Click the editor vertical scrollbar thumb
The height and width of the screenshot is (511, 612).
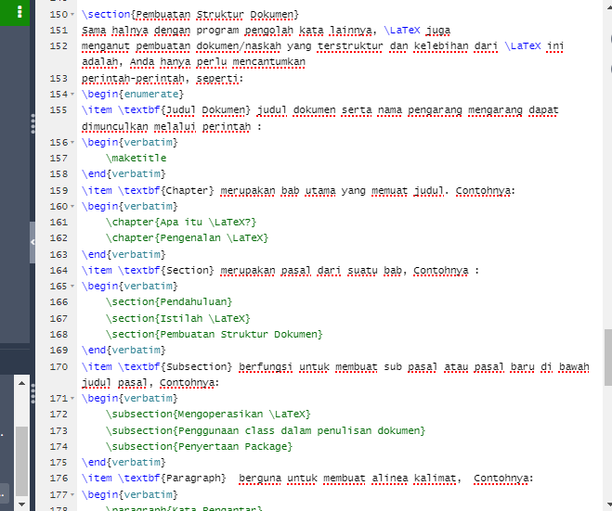pos(607,357)
